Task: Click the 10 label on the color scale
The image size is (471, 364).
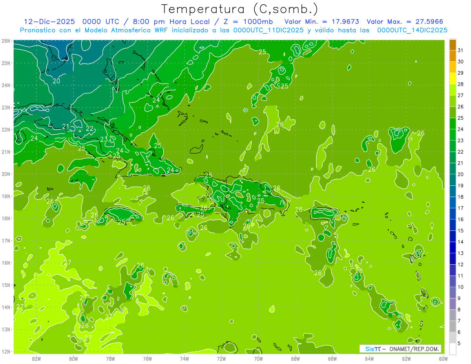Action: click(x=460, y=287)
